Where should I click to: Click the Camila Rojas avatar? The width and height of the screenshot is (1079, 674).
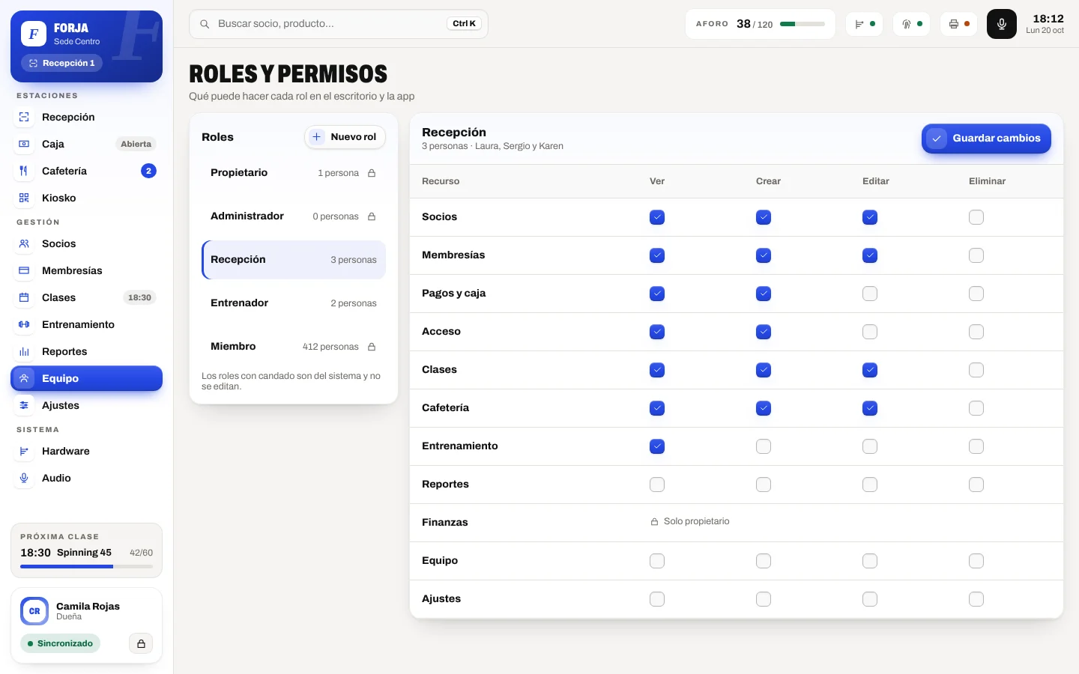pyautogui.click(x=34, y=611)
